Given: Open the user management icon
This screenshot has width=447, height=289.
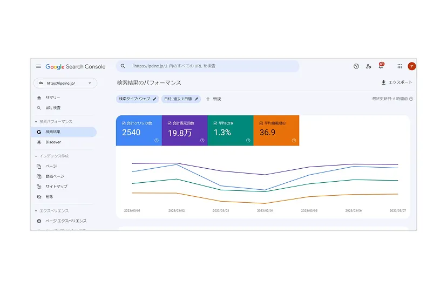Looking at the screenshot, I should pyautogui.click(x=368, y=66).
